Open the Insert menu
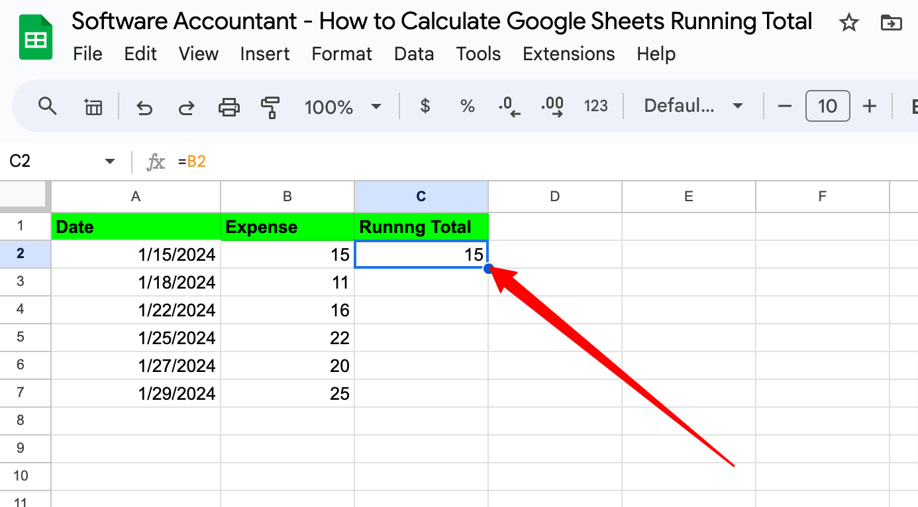Viewport: 918px width, 507px height. pyautogui.click(x=265, y=54)
